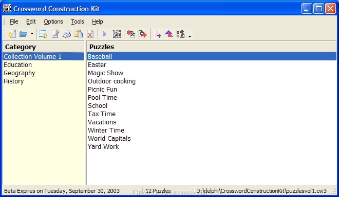Click the blue open folder icon
The image size is (339, 197).
tap(23, 34)
